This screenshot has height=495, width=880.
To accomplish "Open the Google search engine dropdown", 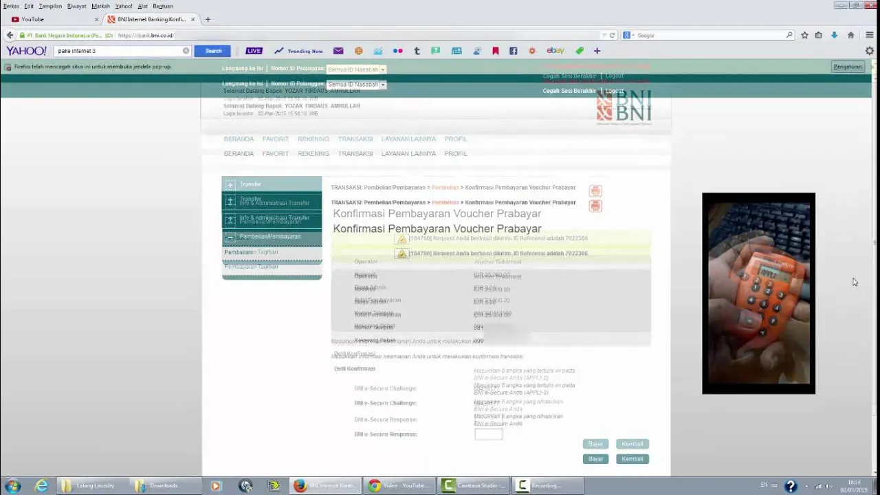I will pos(628,35).
